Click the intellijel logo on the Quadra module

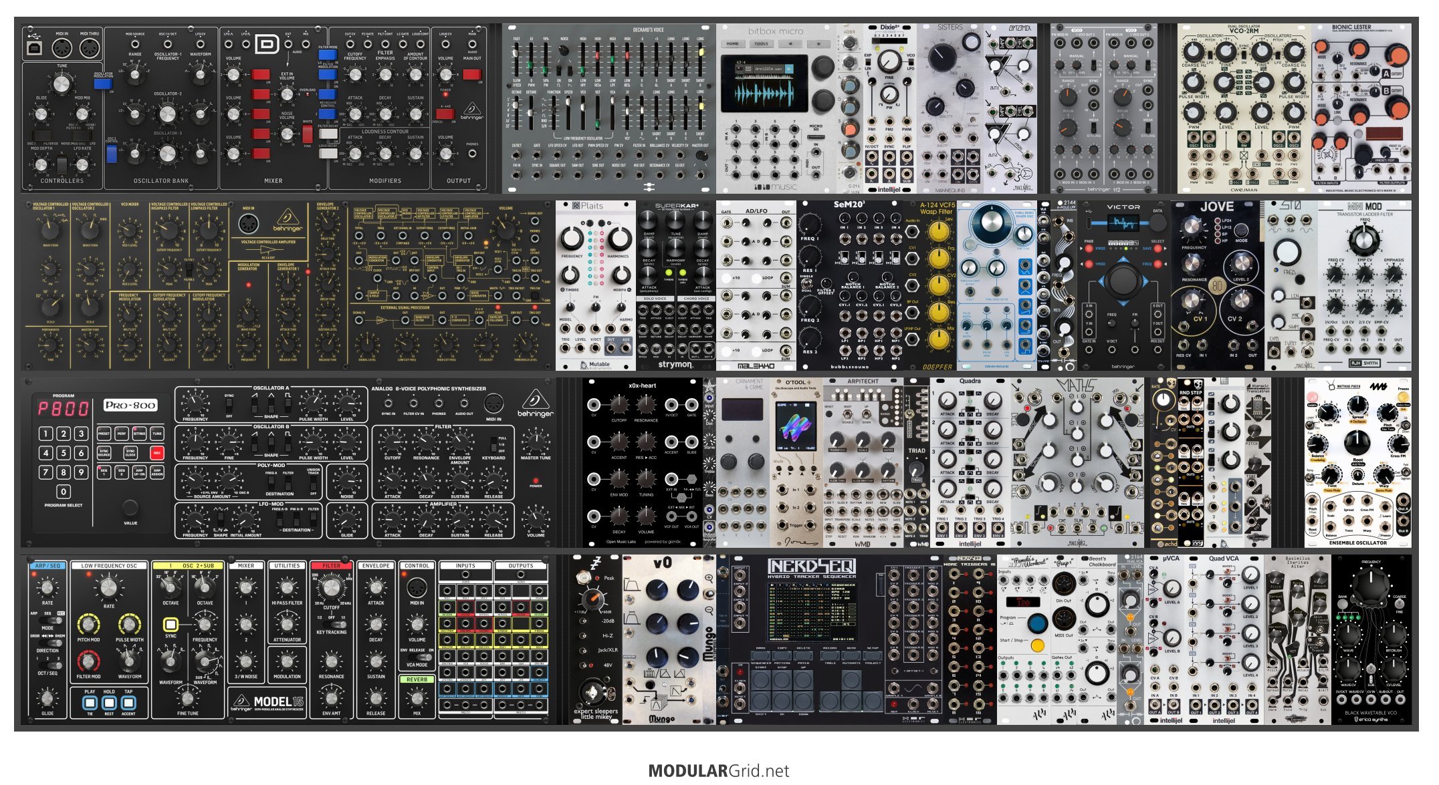(970, 544)
